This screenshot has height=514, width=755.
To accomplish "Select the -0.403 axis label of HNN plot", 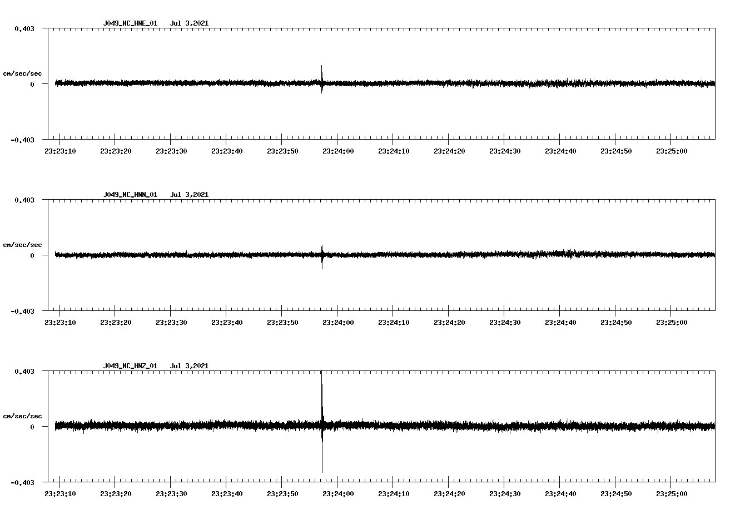I will [x=22, y=311].
